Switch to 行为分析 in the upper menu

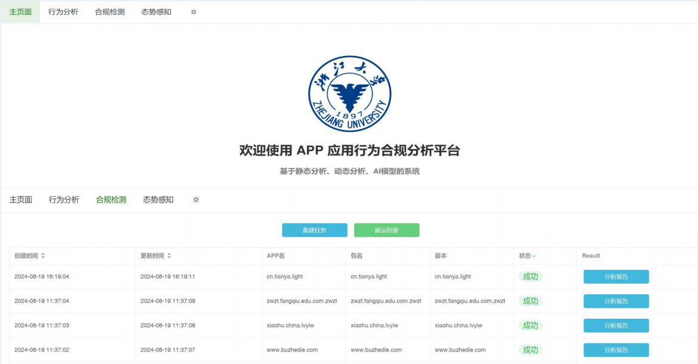pyautogui.click(x=63, y=12)
